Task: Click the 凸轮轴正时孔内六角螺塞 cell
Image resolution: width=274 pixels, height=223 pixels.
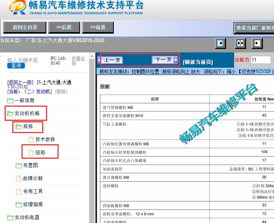Action: point(155,160)
